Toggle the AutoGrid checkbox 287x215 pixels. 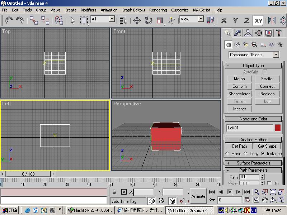coord(265,72)
